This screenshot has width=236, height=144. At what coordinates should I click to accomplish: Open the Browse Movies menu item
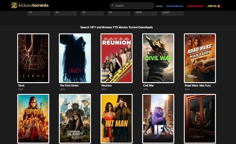pyautogui.click(x=175, y=6)
